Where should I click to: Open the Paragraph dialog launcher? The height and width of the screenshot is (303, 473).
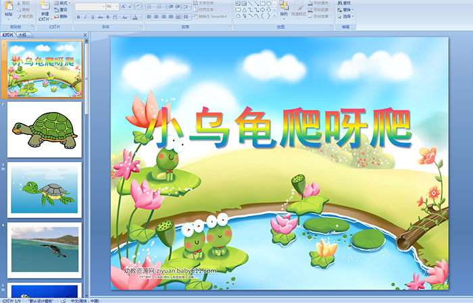point(230,26)
